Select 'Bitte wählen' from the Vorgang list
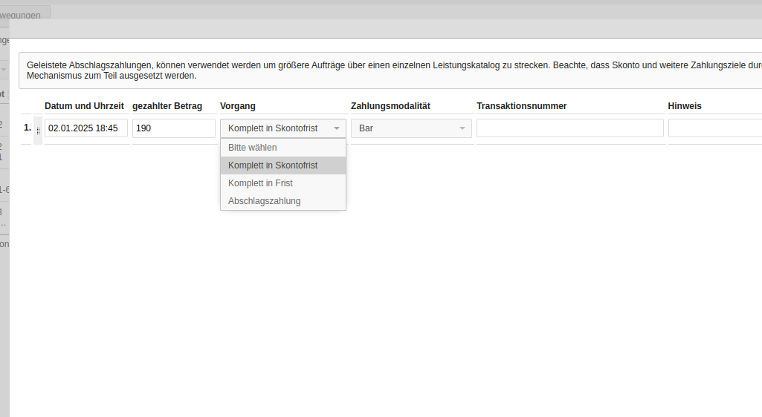Image resolution: width=762 pixels, height=417 pixels. pyautogui.click(x=282, y=148)
